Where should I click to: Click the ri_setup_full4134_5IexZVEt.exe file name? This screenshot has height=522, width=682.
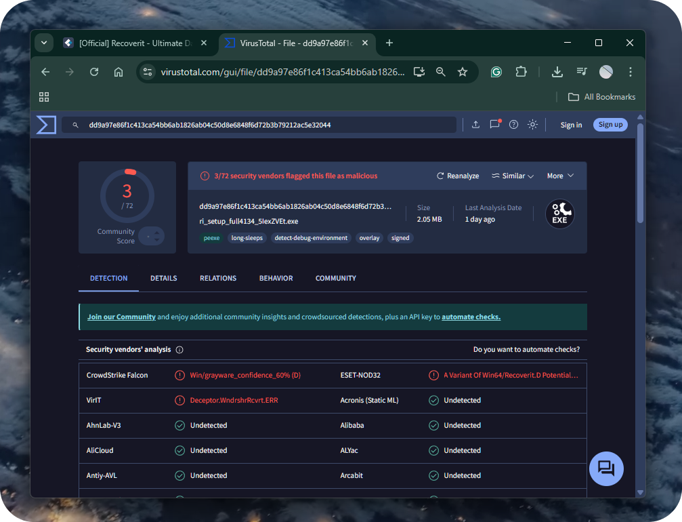pos(249,221)
